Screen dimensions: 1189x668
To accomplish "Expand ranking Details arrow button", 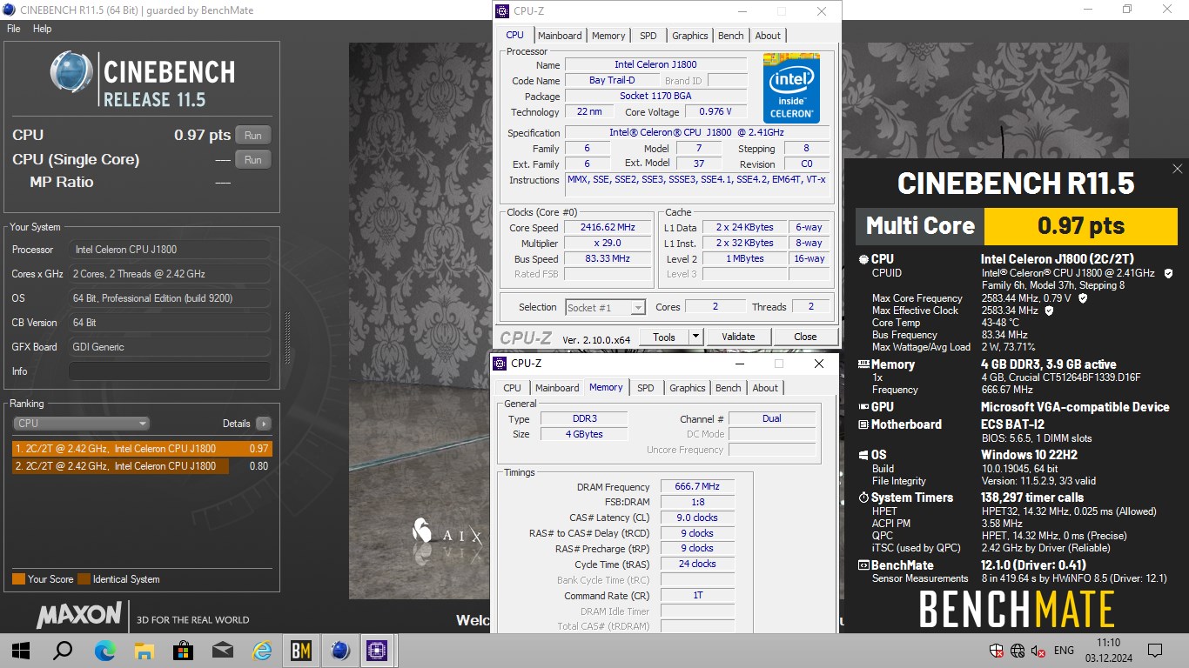I will (x=263, y=424).
